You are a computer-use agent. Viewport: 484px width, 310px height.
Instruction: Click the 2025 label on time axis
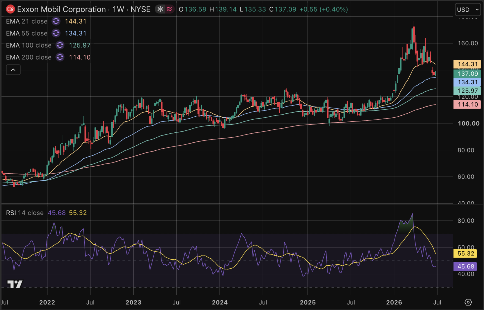pos(308,302)
